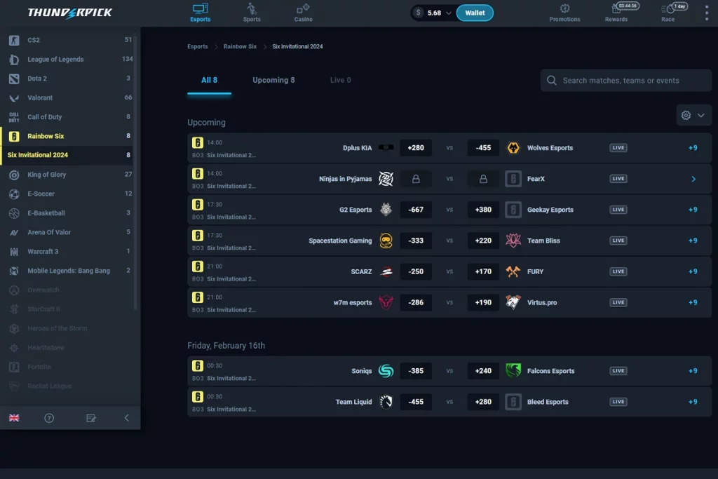Focus the search matches input field

point(626,81)
